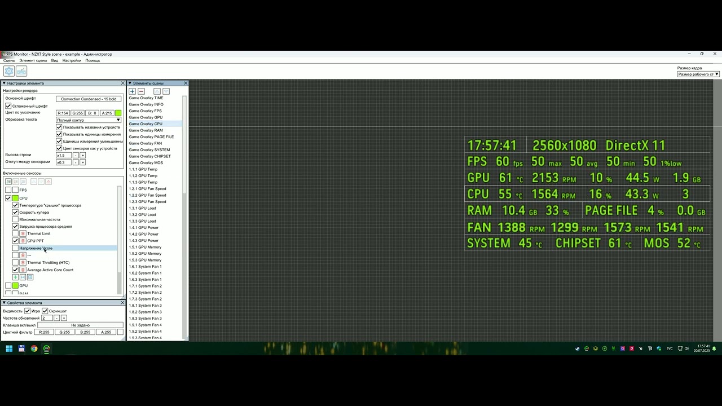Open the Элемент сцены menu
This screenshot has height=406, width=722.
coord(33,60)
